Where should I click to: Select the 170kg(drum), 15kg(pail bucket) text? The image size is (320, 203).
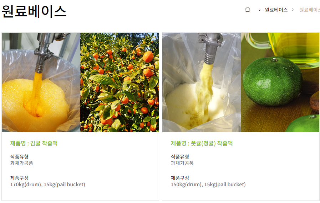[x=47, y=185]
